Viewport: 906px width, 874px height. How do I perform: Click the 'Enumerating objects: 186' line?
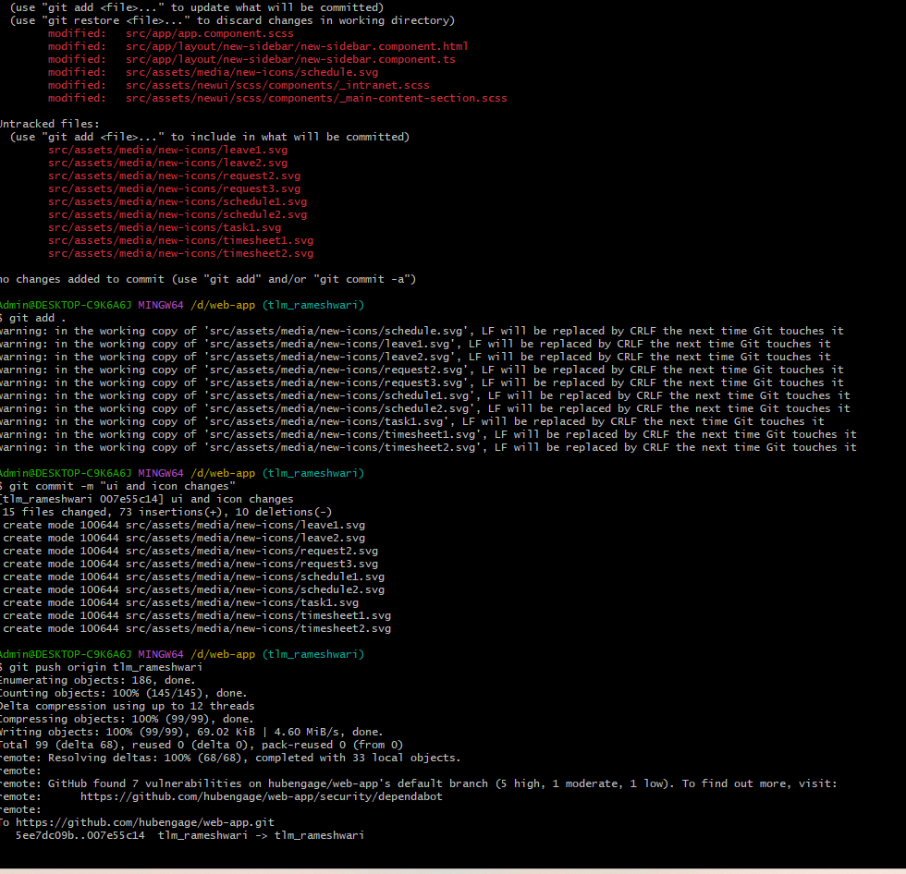97,680
